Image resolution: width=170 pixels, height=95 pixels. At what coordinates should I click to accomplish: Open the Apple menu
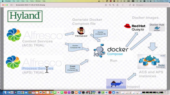coord(3,1)
